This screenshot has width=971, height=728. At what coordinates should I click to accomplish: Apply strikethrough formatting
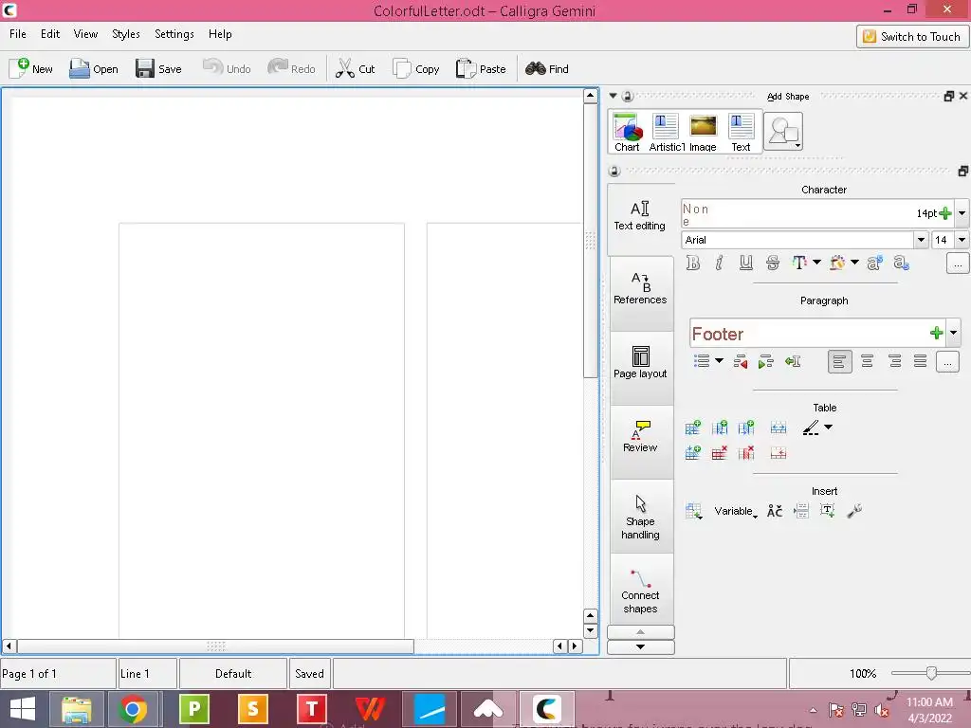pyautogui.click(x=772, y=264)
